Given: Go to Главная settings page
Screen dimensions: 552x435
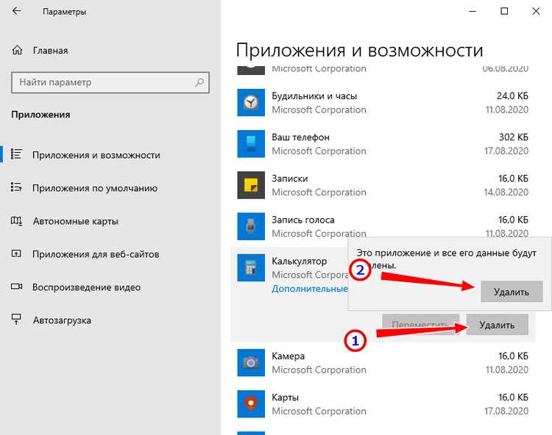Looking at the screenshot, I should click(x=50, y=51).
